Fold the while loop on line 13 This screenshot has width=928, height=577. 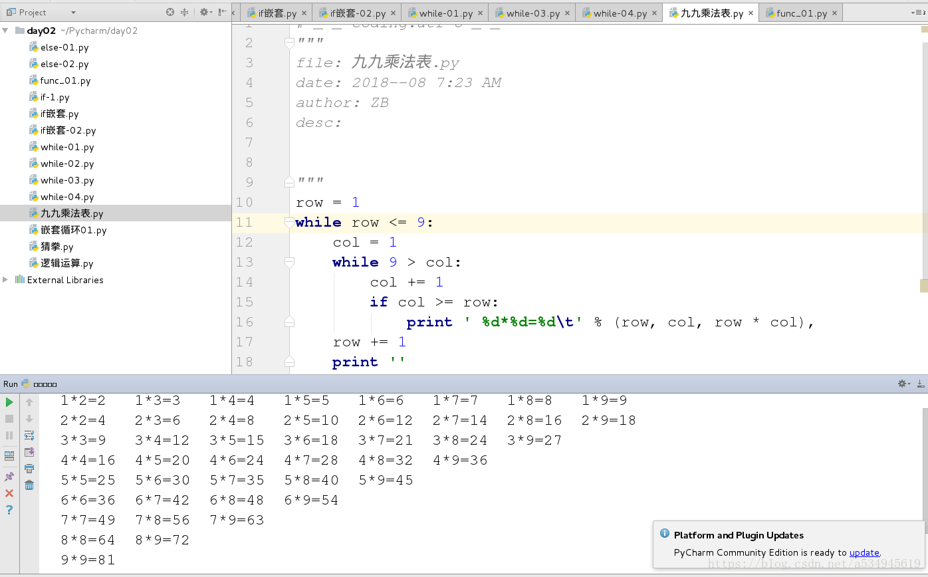[289, 263]
